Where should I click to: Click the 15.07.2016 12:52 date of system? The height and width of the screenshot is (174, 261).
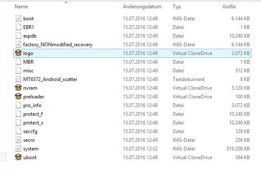(x=140, y=149)
